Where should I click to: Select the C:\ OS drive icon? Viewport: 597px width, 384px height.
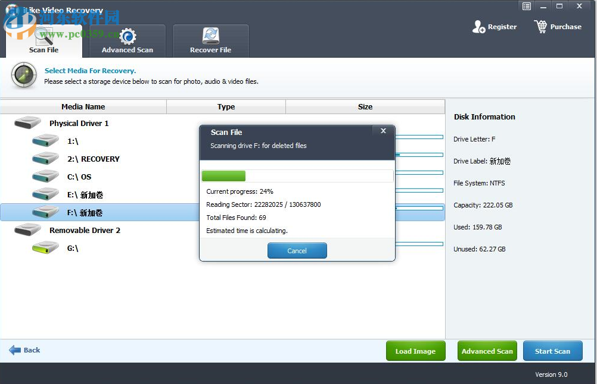(45, 177)
